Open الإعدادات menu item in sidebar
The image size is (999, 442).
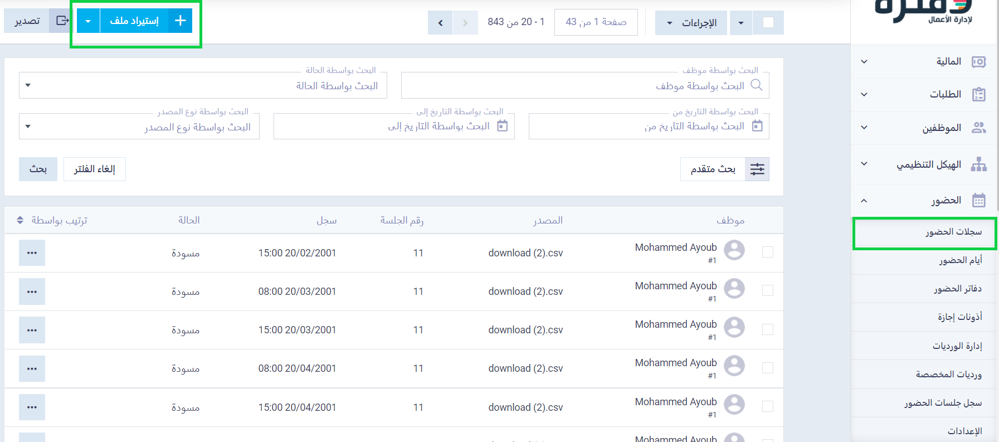tap(925, 431)
